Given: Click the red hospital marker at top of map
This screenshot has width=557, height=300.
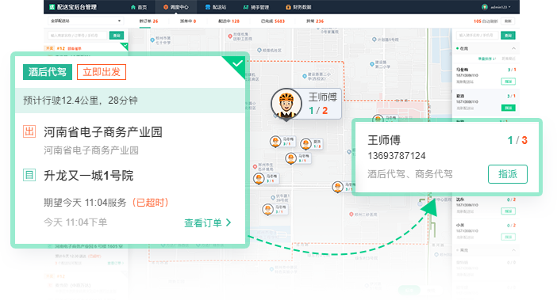Looking at the screenshot, I should 230,36.
